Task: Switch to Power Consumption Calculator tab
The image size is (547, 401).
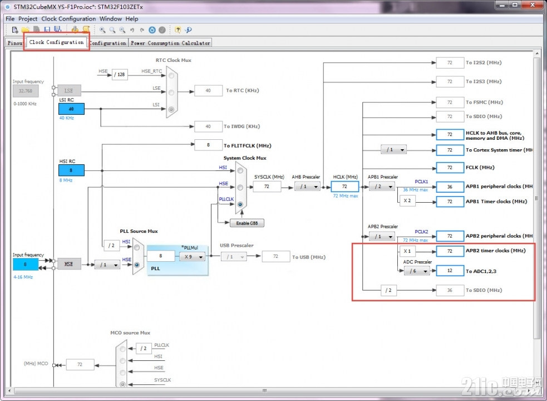Action: coord(170,43)
